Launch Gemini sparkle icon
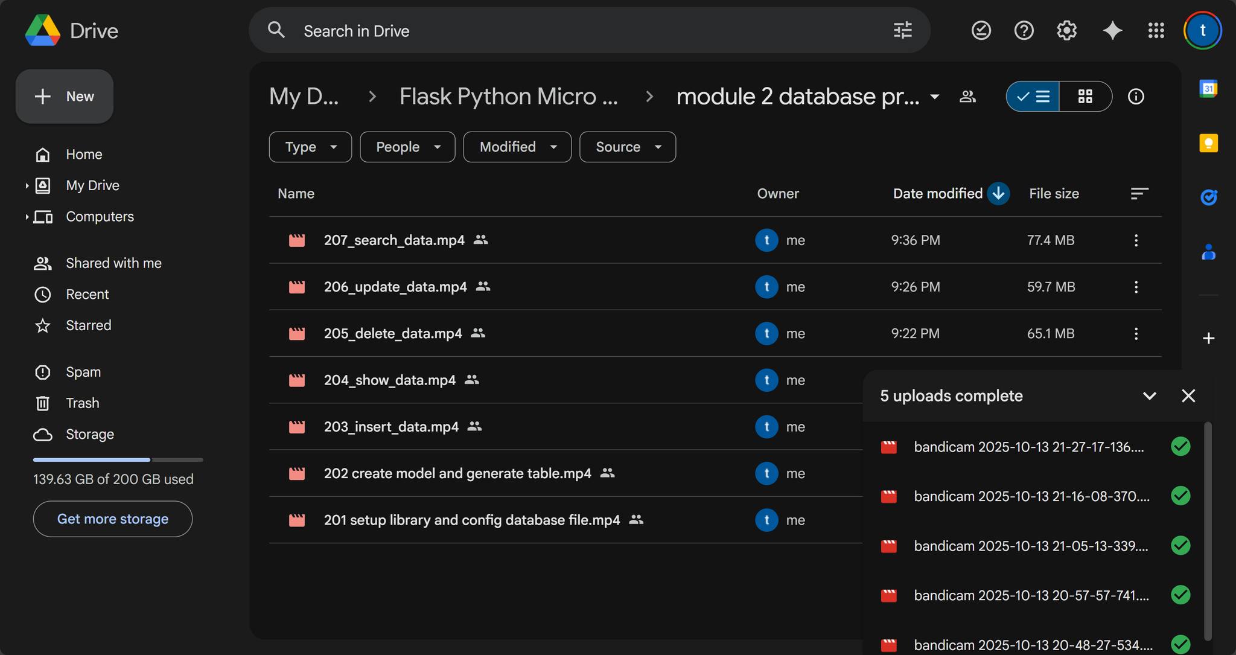Screen dimensions: 1236x655 (1112, 30)
